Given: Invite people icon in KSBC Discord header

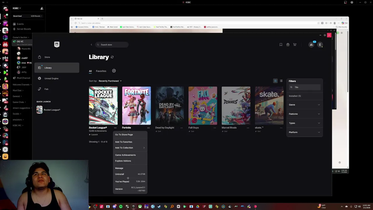Looking at the screenshot, I should click(x=42, y=8).
